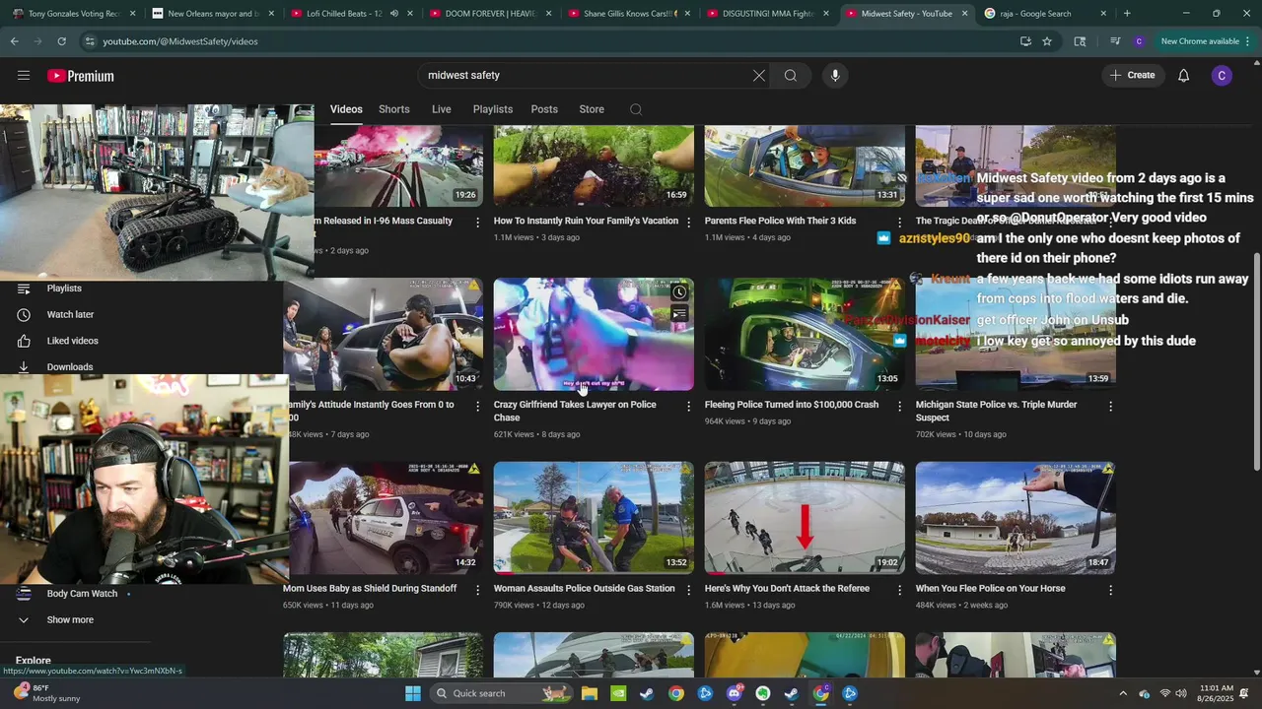Open the YouTube hamburger guide menu
This screenshot has height=709, width=1262.
24,76
